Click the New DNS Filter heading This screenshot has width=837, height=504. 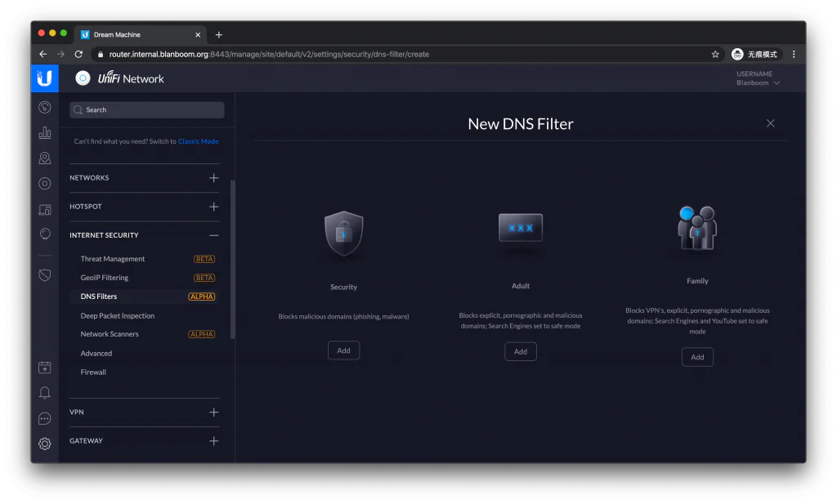pyautogui.click(x=521, y=123)
